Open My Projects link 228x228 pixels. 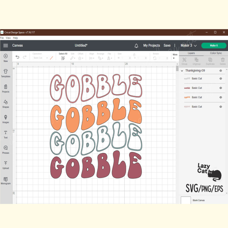coord(151,46)
